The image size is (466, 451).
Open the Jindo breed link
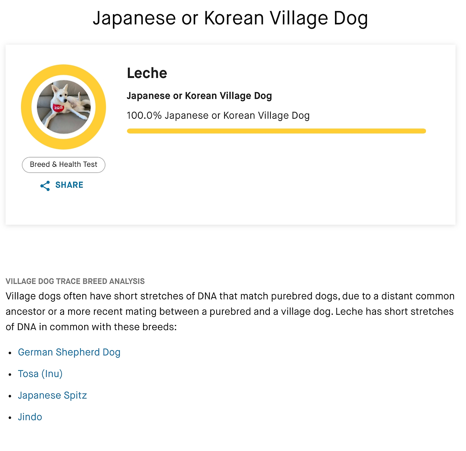[30, 417]
